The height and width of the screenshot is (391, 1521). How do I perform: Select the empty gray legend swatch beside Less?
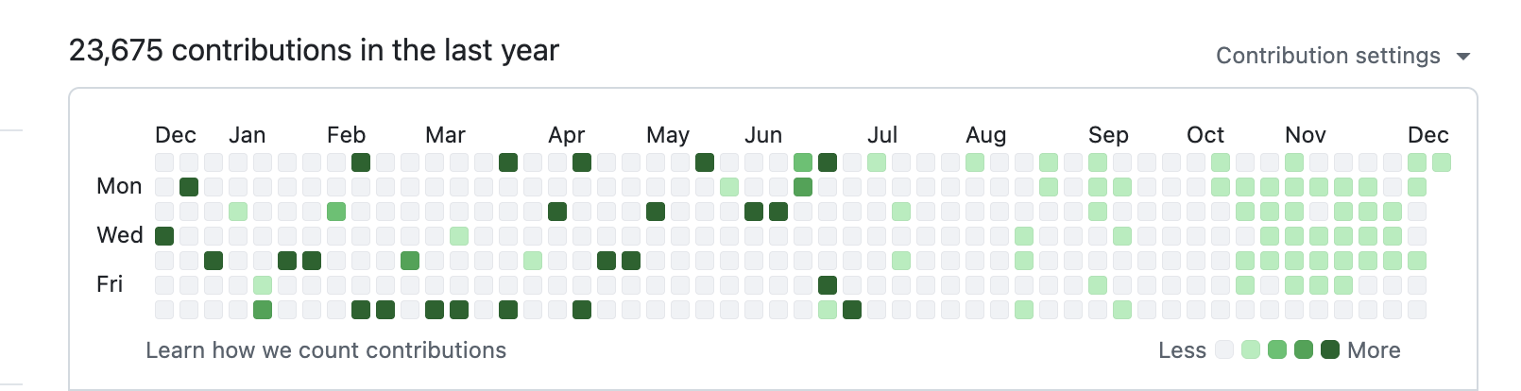point(1224,350)
